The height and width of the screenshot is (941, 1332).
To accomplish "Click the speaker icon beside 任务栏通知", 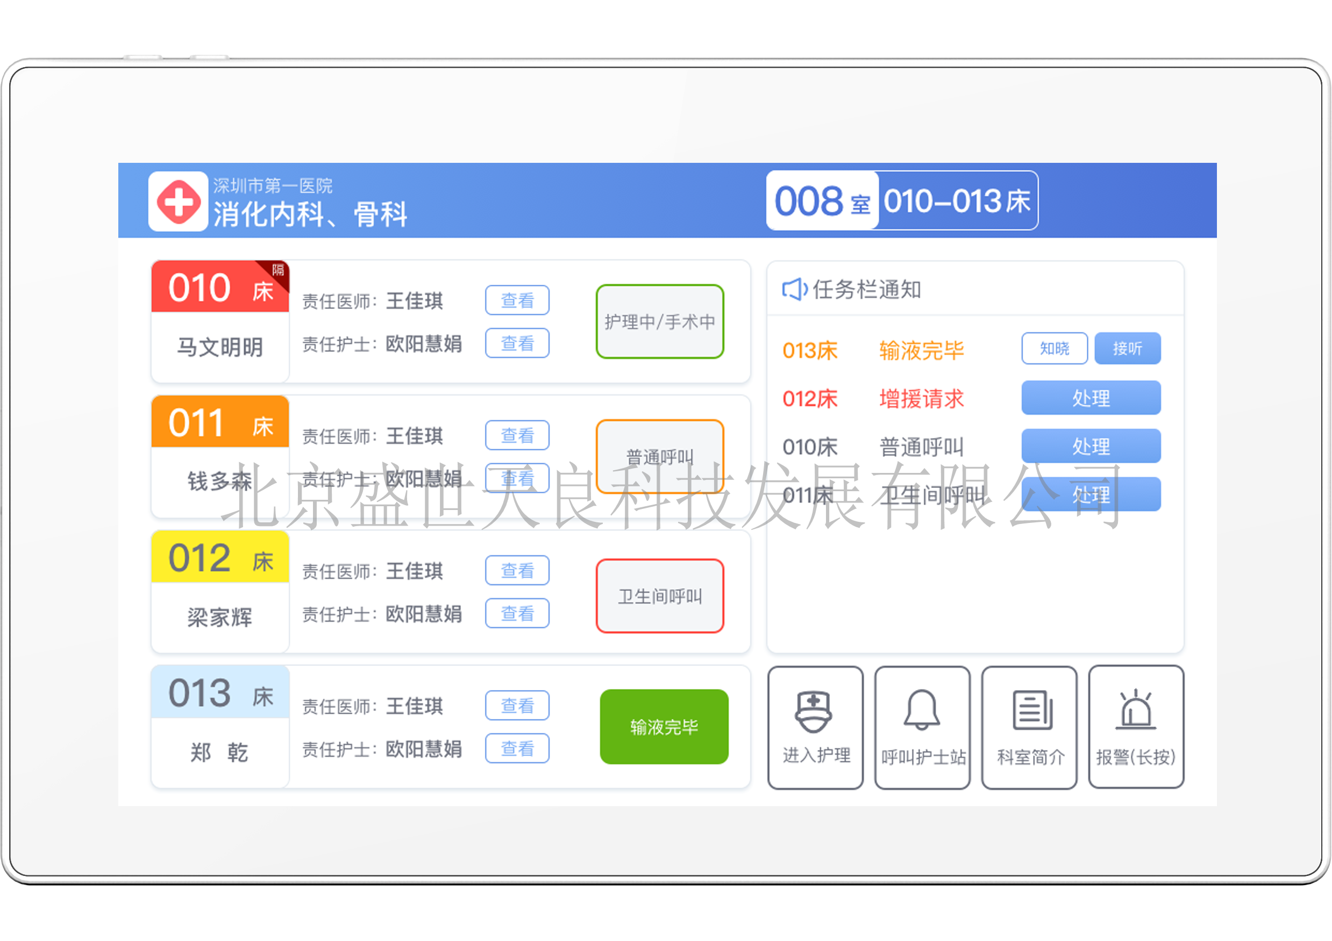I will (794, 289).
